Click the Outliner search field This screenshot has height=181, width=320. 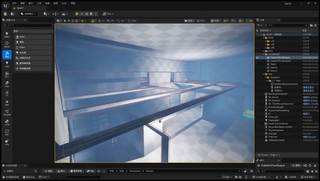[286, 25]
